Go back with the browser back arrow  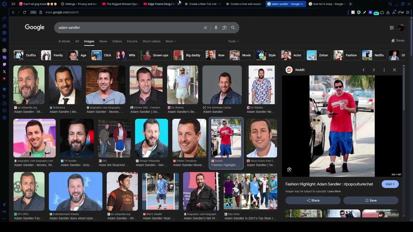click(x=13, y=12)
